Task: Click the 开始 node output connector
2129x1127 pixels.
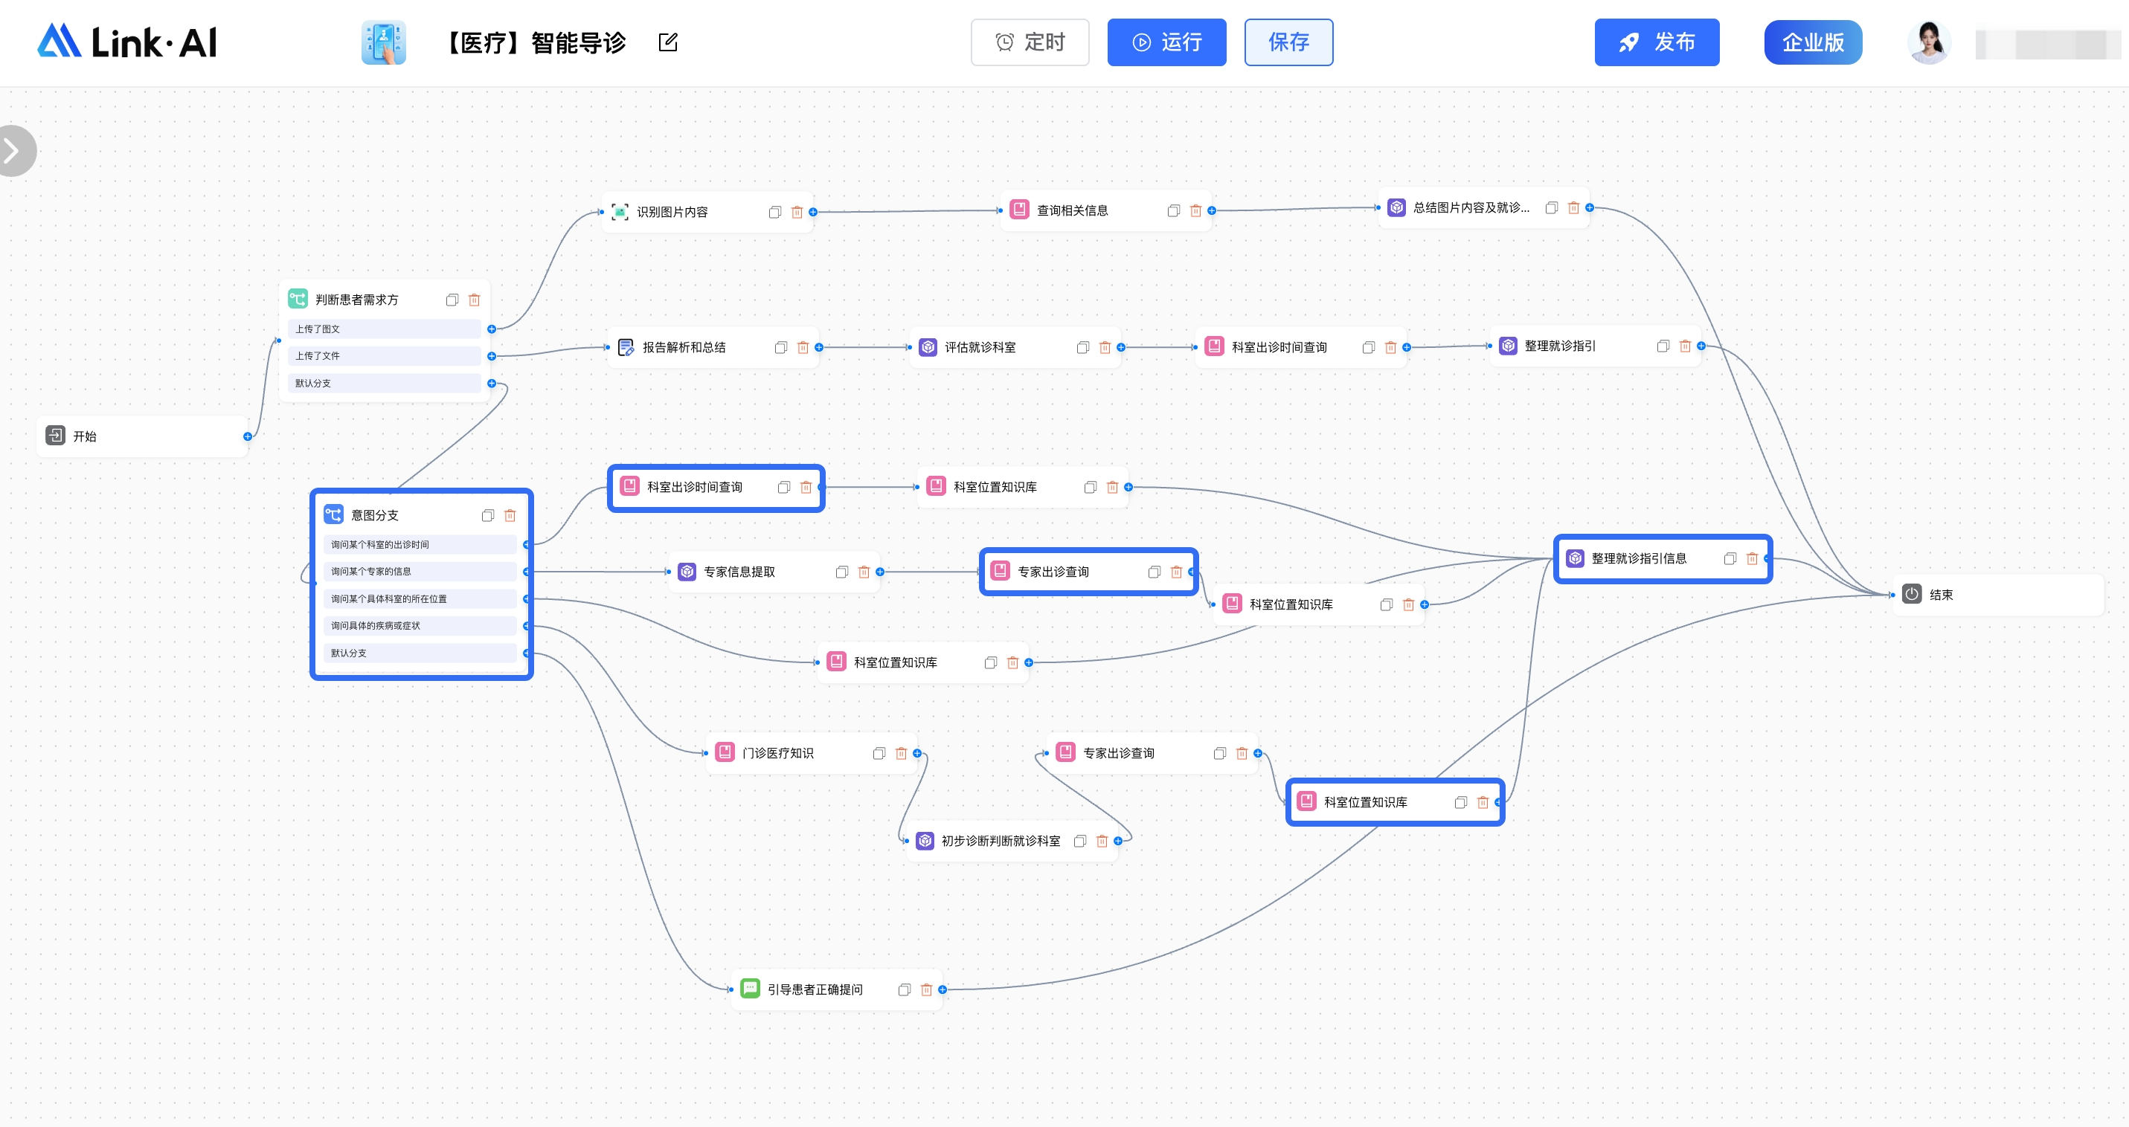Action: [247, 436]
